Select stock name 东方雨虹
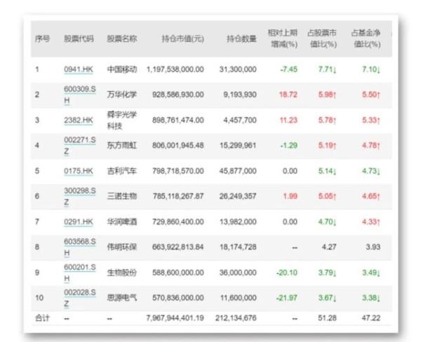 pos(122,146)
